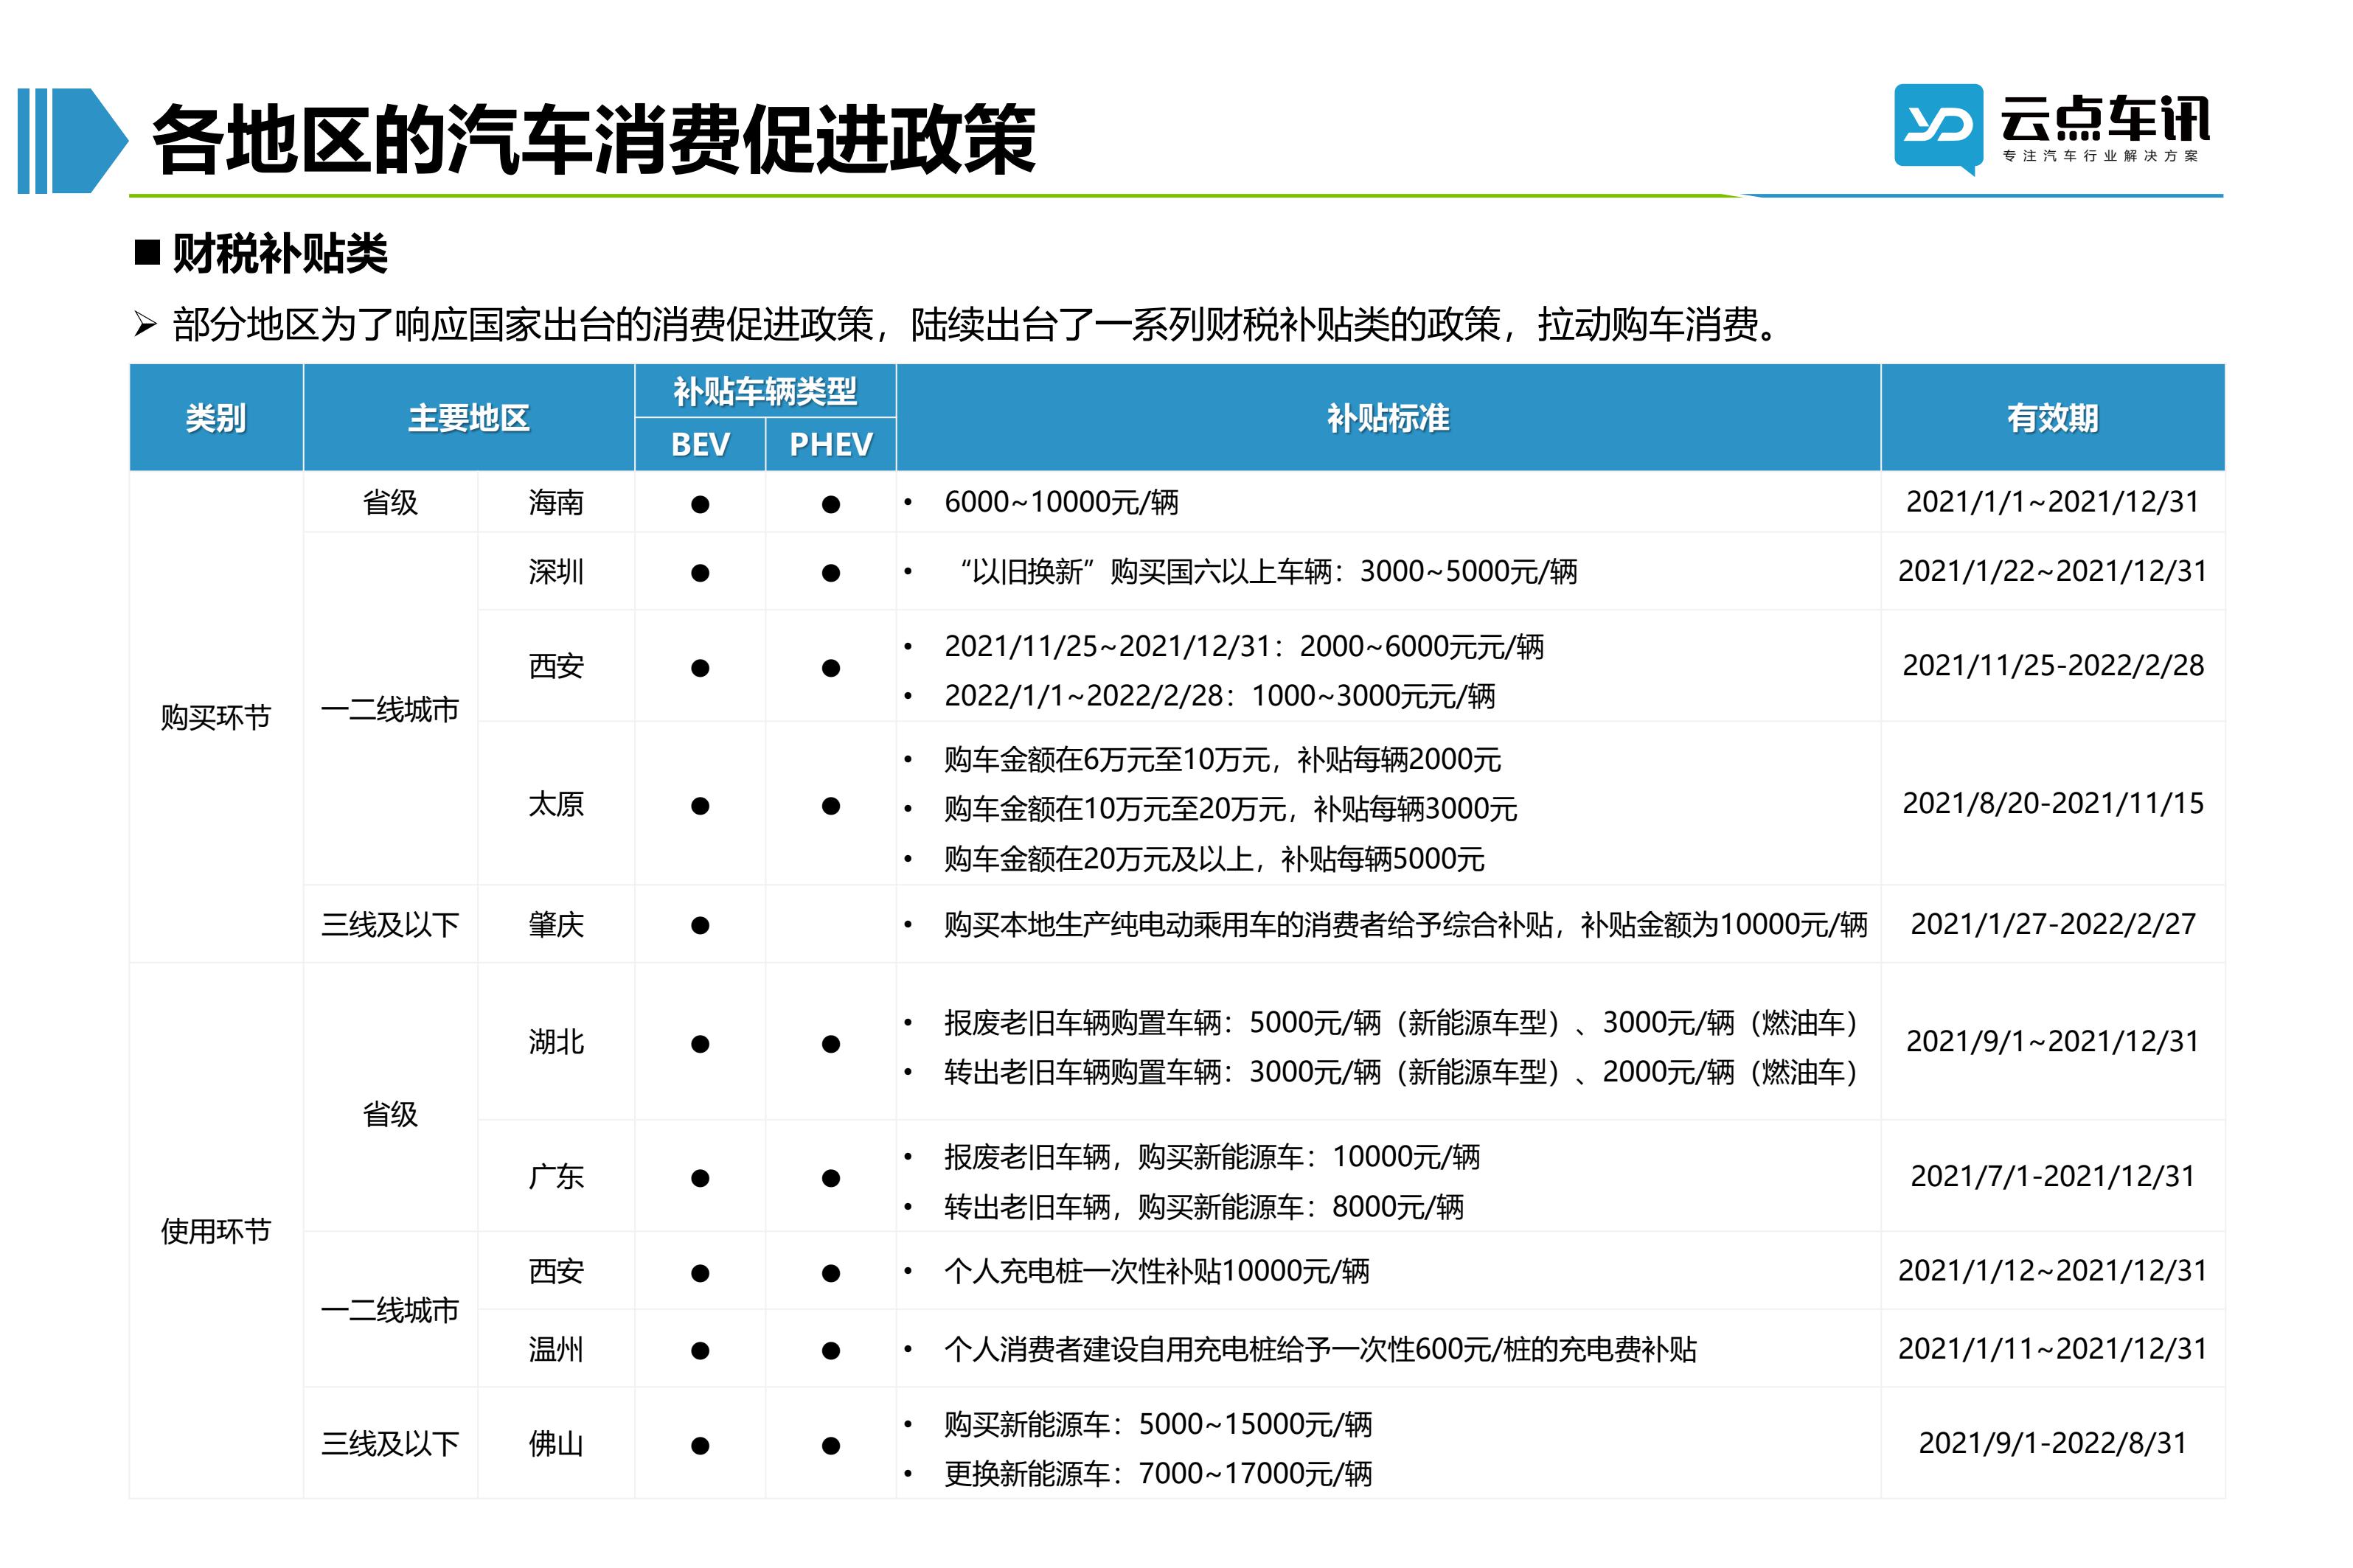This screenshot has height=1568, width=2353.
Task: Click the blue arrow icon beside the title
Action: [x=73, y=140]
